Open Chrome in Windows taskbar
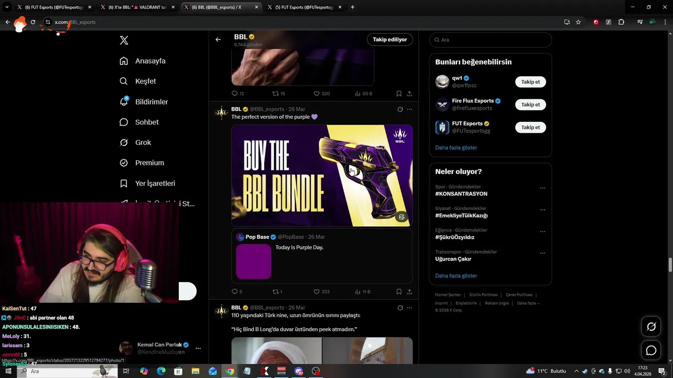 (230, 371)
